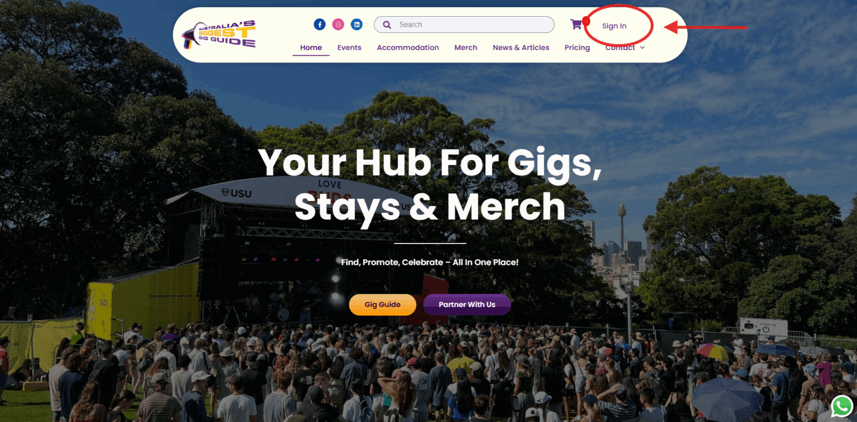Click the cart item count badge
The width and height of the screenshot is (857, 422).
586,21
